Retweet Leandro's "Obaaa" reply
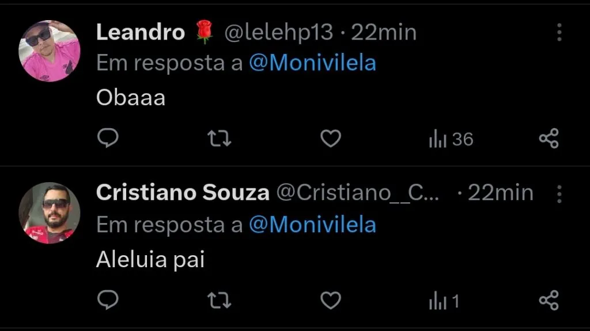Screen dimensions: 590x331 click(x=219, y=138)
